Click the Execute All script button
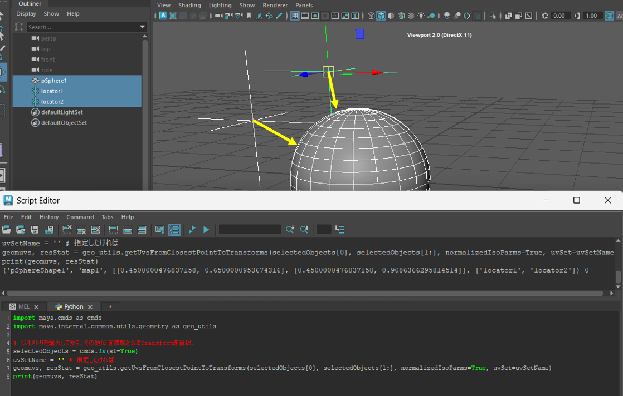This screenshot has height=396, width=623. (192, 229)
